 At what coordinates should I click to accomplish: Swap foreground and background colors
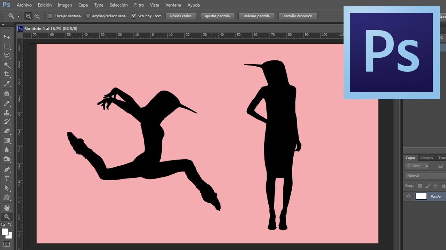pyautogui.click(x=10, y=225)
